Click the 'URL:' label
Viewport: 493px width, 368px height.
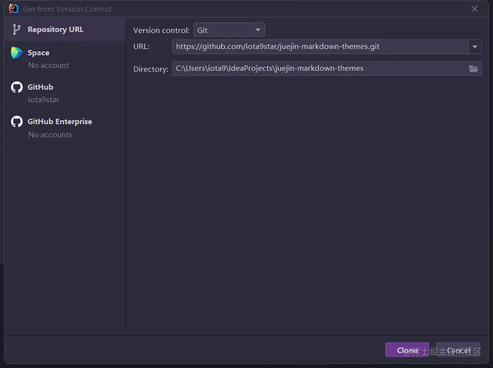point(141,47)
